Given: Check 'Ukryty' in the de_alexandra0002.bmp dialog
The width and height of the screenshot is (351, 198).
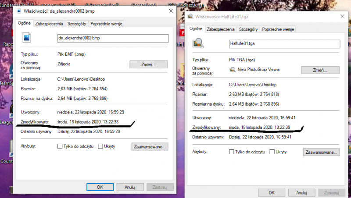Looking at the screenshot, I should click(x=101, y=146).
